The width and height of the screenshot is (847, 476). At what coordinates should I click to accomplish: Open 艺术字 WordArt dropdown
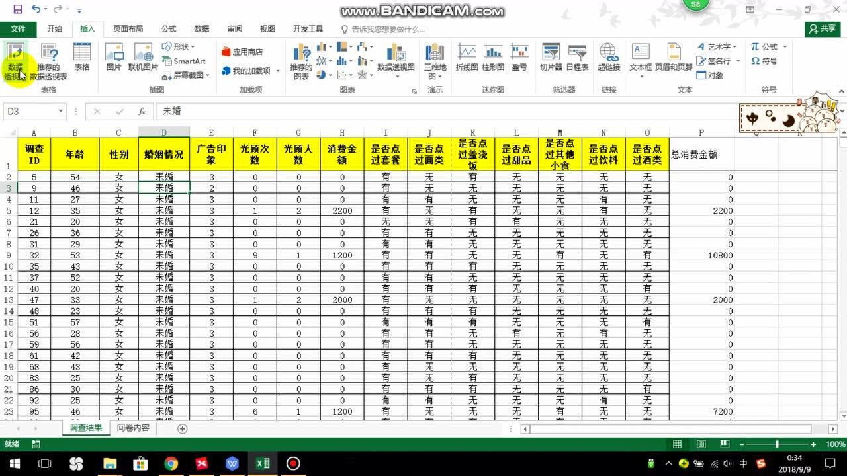(x=717, y=46)
